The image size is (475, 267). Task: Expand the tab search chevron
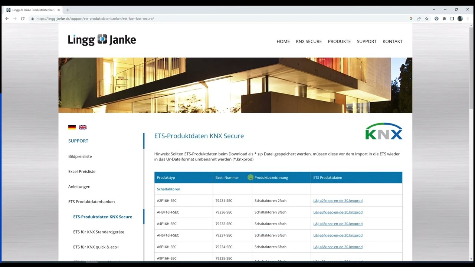tap(434, 10)
